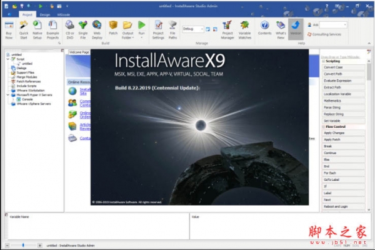Click the globe icon in Online Resources
This screenshot has height=250, width=375.
point(72,91)
